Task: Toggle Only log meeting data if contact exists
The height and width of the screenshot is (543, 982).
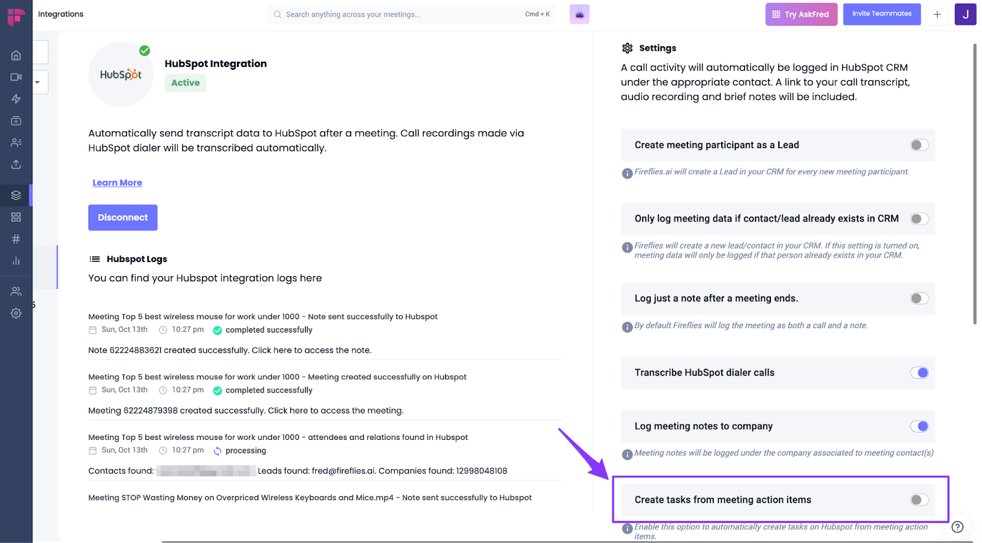Action: click(919, 218)
